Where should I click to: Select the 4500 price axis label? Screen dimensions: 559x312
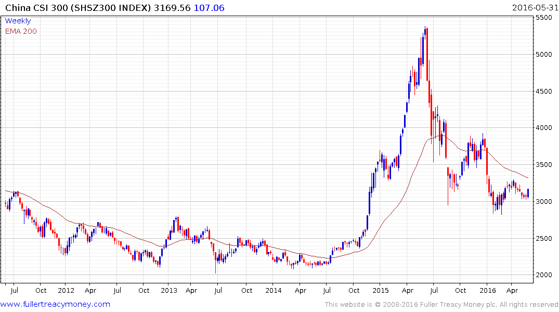click(x=544, y=92)
